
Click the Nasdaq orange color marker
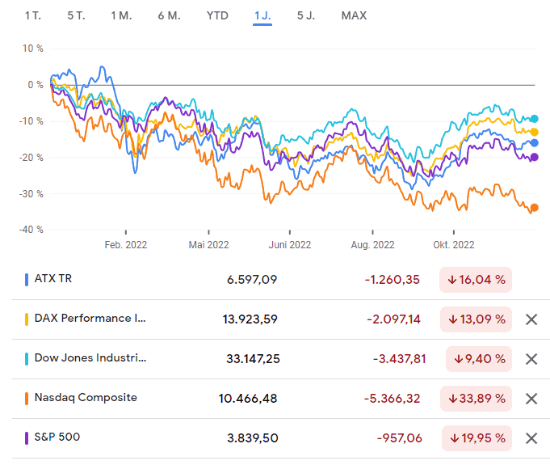coord(27,399)
